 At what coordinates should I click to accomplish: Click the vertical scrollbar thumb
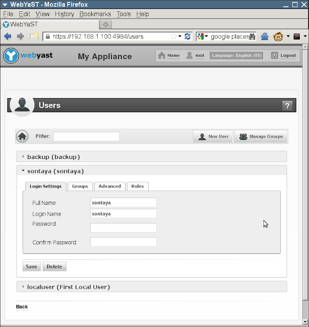pos(305,174)
